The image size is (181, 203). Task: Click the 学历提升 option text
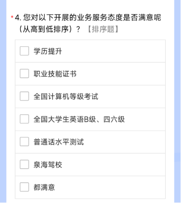pos(48,51)
